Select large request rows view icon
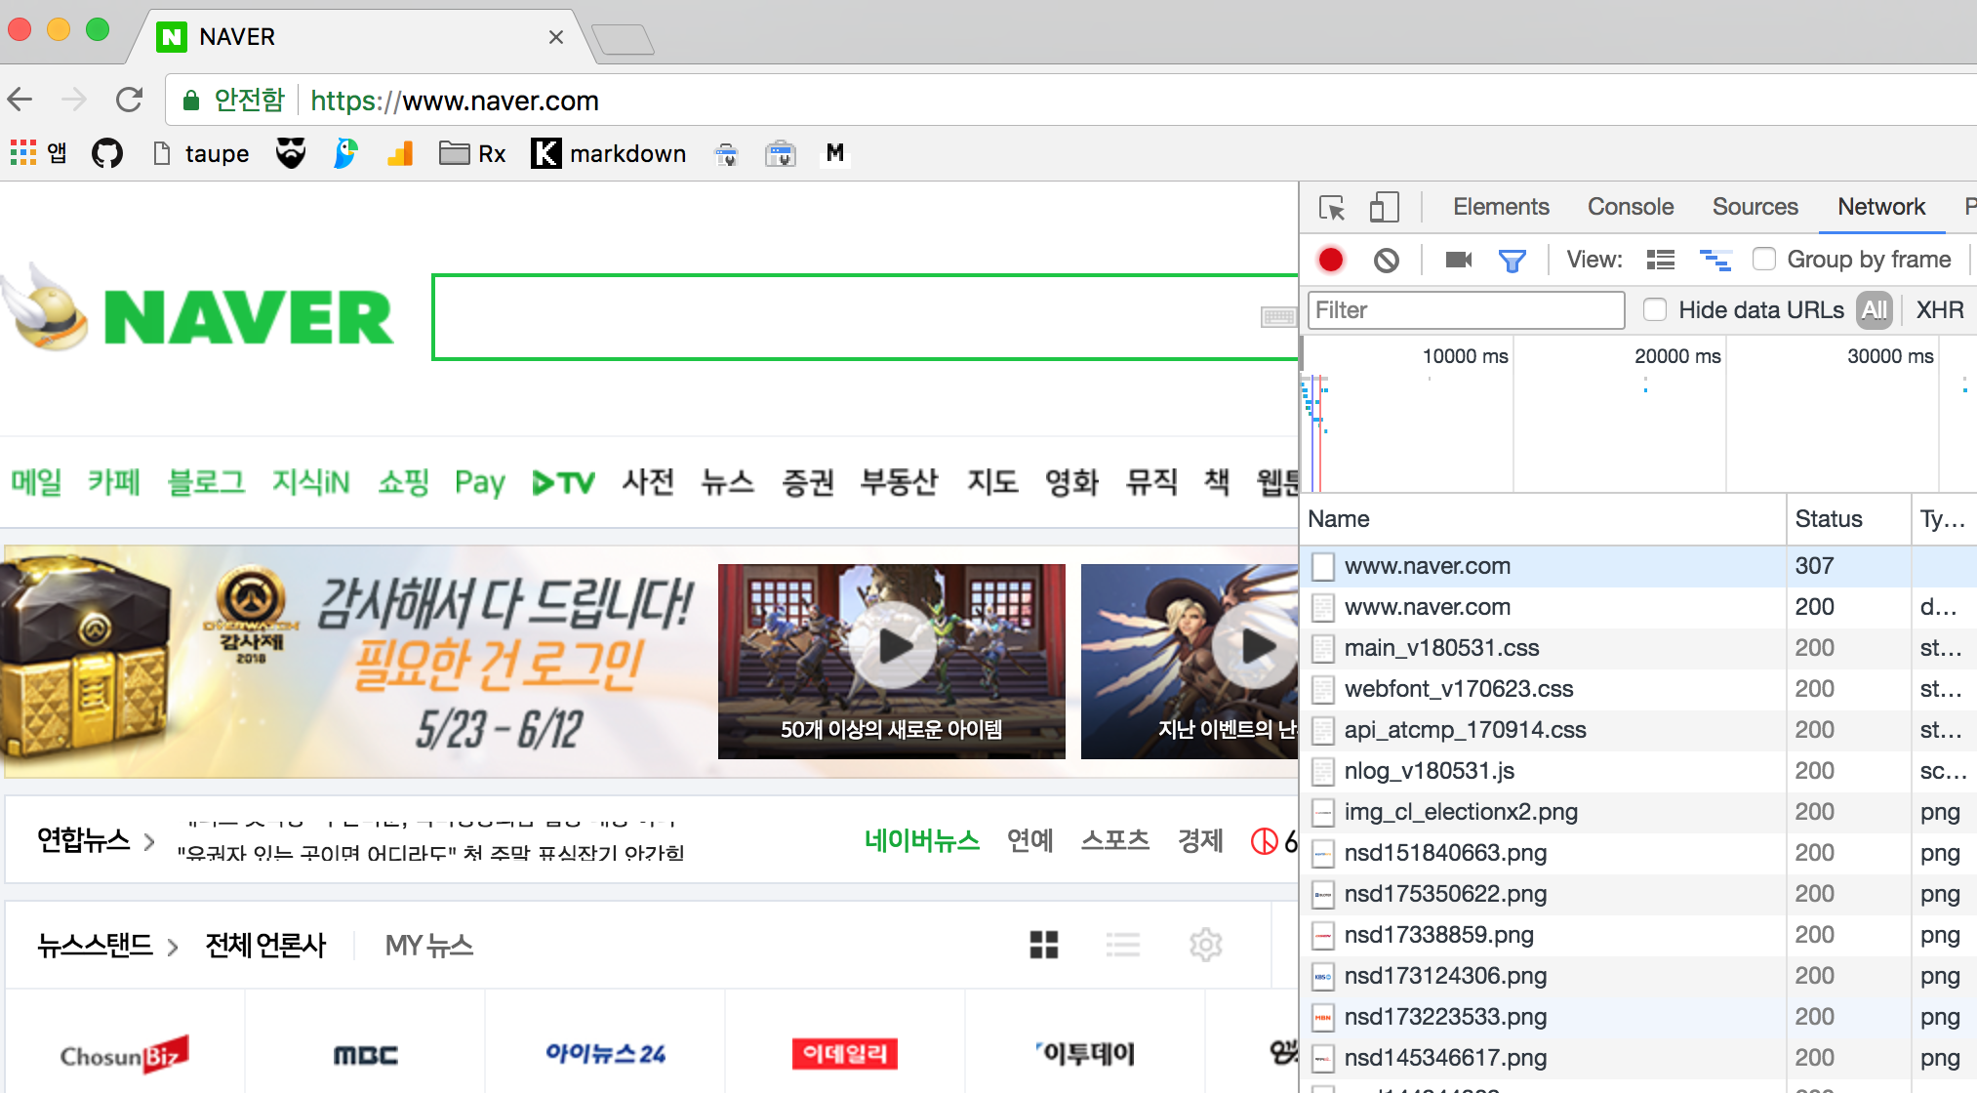Image resolution: width=1977 pixels, height=1093 pixels. point(1661,260)
